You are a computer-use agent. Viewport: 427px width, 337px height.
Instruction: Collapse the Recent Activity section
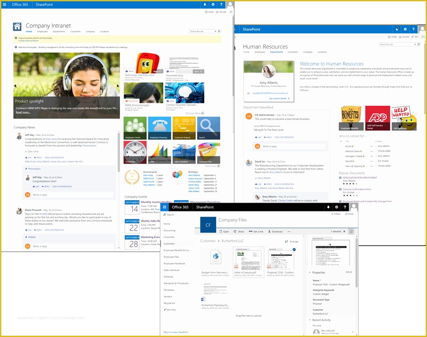click(310, 320)
